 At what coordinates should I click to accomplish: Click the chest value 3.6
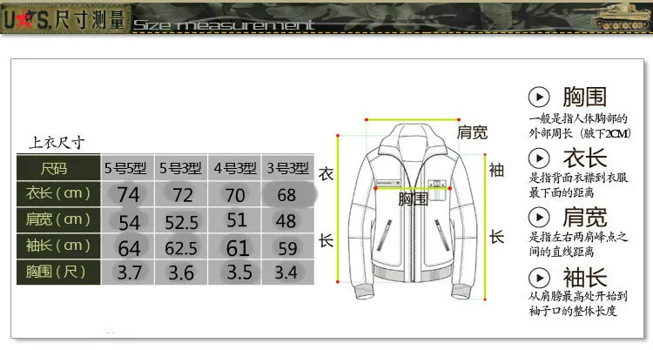[x=181, y=273]
